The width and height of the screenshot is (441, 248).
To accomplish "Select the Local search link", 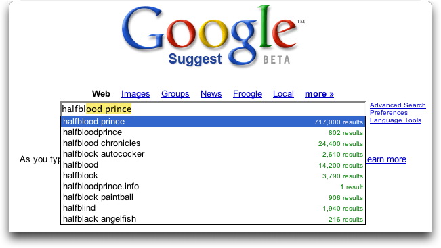I will pyautogui.click(x=283, y=94).
